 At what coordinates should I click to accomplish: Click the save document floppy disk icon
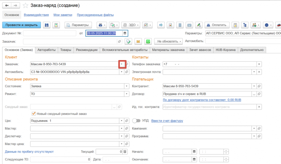click(47, 25)
